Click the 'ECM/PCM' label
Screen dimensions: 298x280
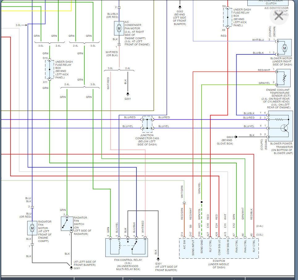coord(219,261)
